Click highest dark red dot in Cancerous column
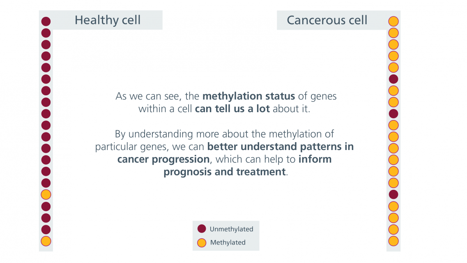 393,79
